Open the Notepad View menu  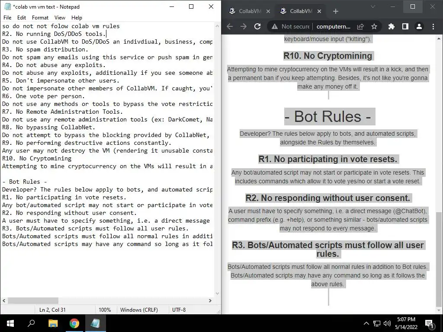(60, 17)
